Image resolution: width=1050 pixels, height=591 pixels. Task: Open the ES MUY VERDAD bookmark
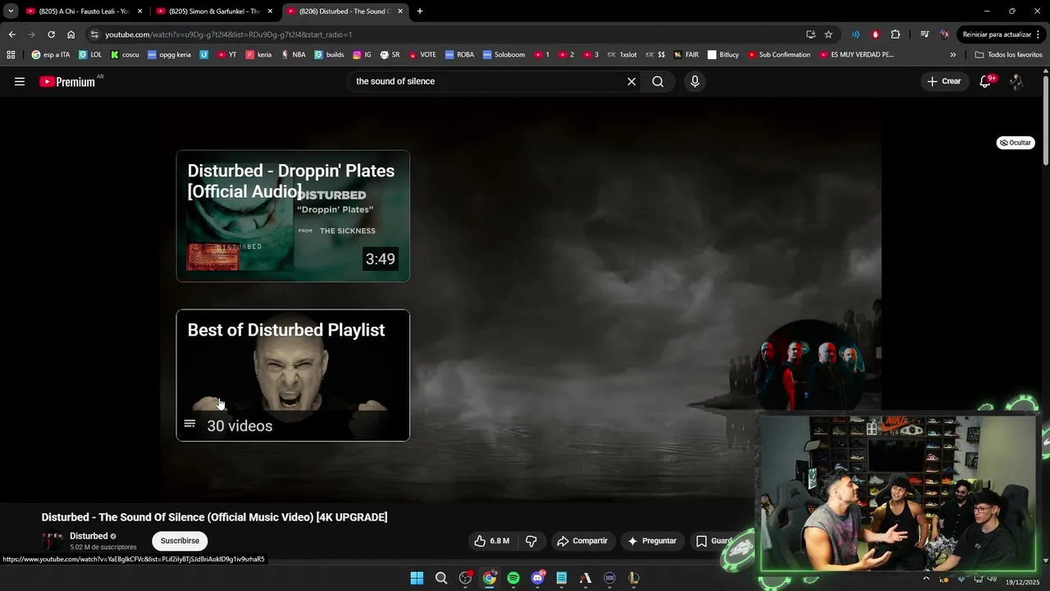[x=856, y=55]
